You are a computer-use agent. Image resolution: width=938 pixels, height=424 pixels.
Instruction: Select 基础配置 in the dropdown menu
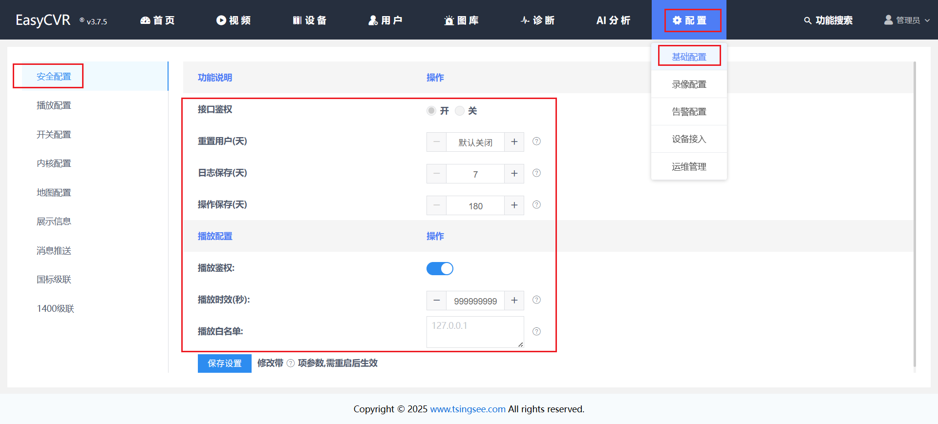689,57
